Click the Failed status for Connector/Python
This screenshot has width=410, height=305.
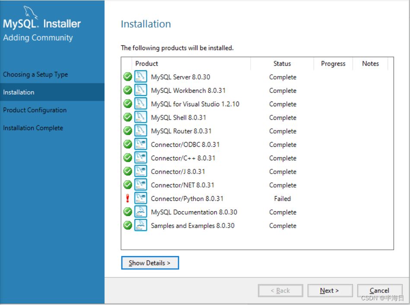[x=283, y=199]
